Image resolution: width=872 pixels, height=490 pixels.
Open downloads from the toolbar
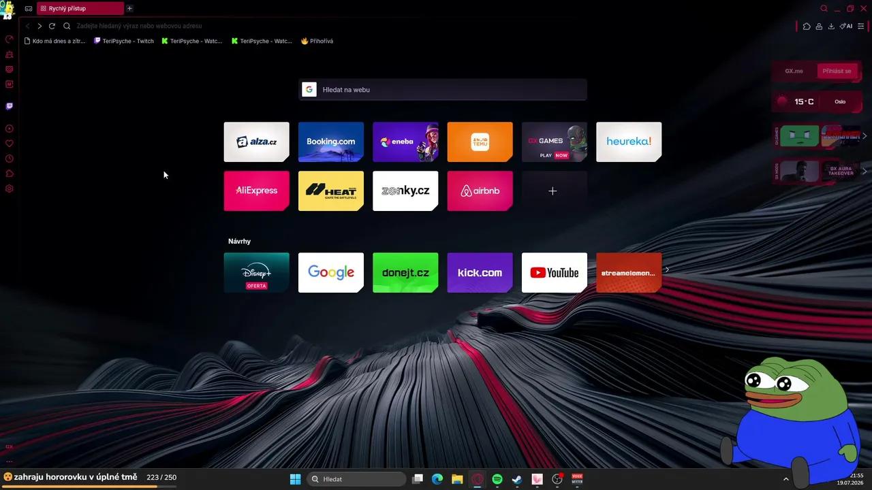click(831, 27)
